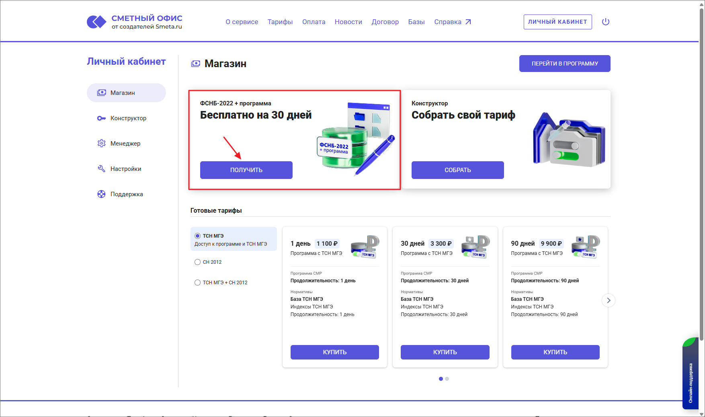
Task: Click the Настройки wrench icon
Action: [101, 169]
